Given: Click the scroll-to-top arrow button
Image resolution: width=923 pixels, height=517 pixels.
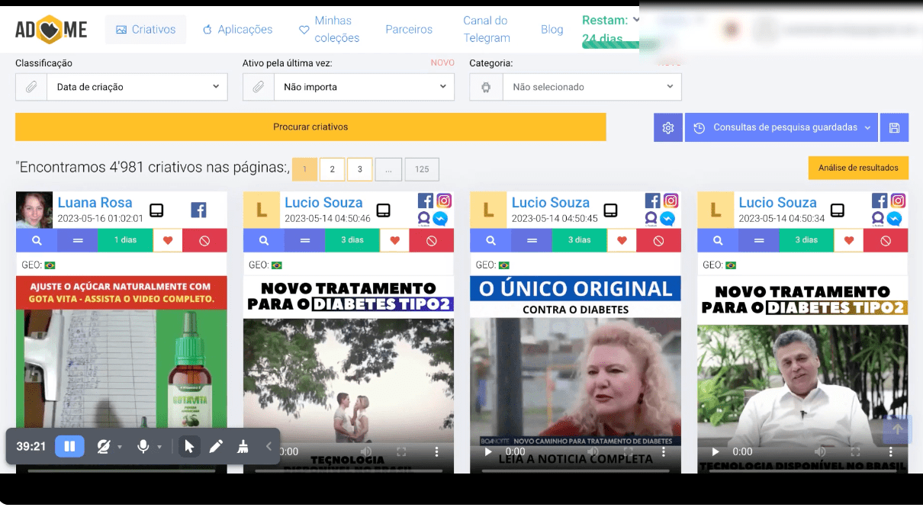Looking at the screenshot, I should click(x=897, y=429).
